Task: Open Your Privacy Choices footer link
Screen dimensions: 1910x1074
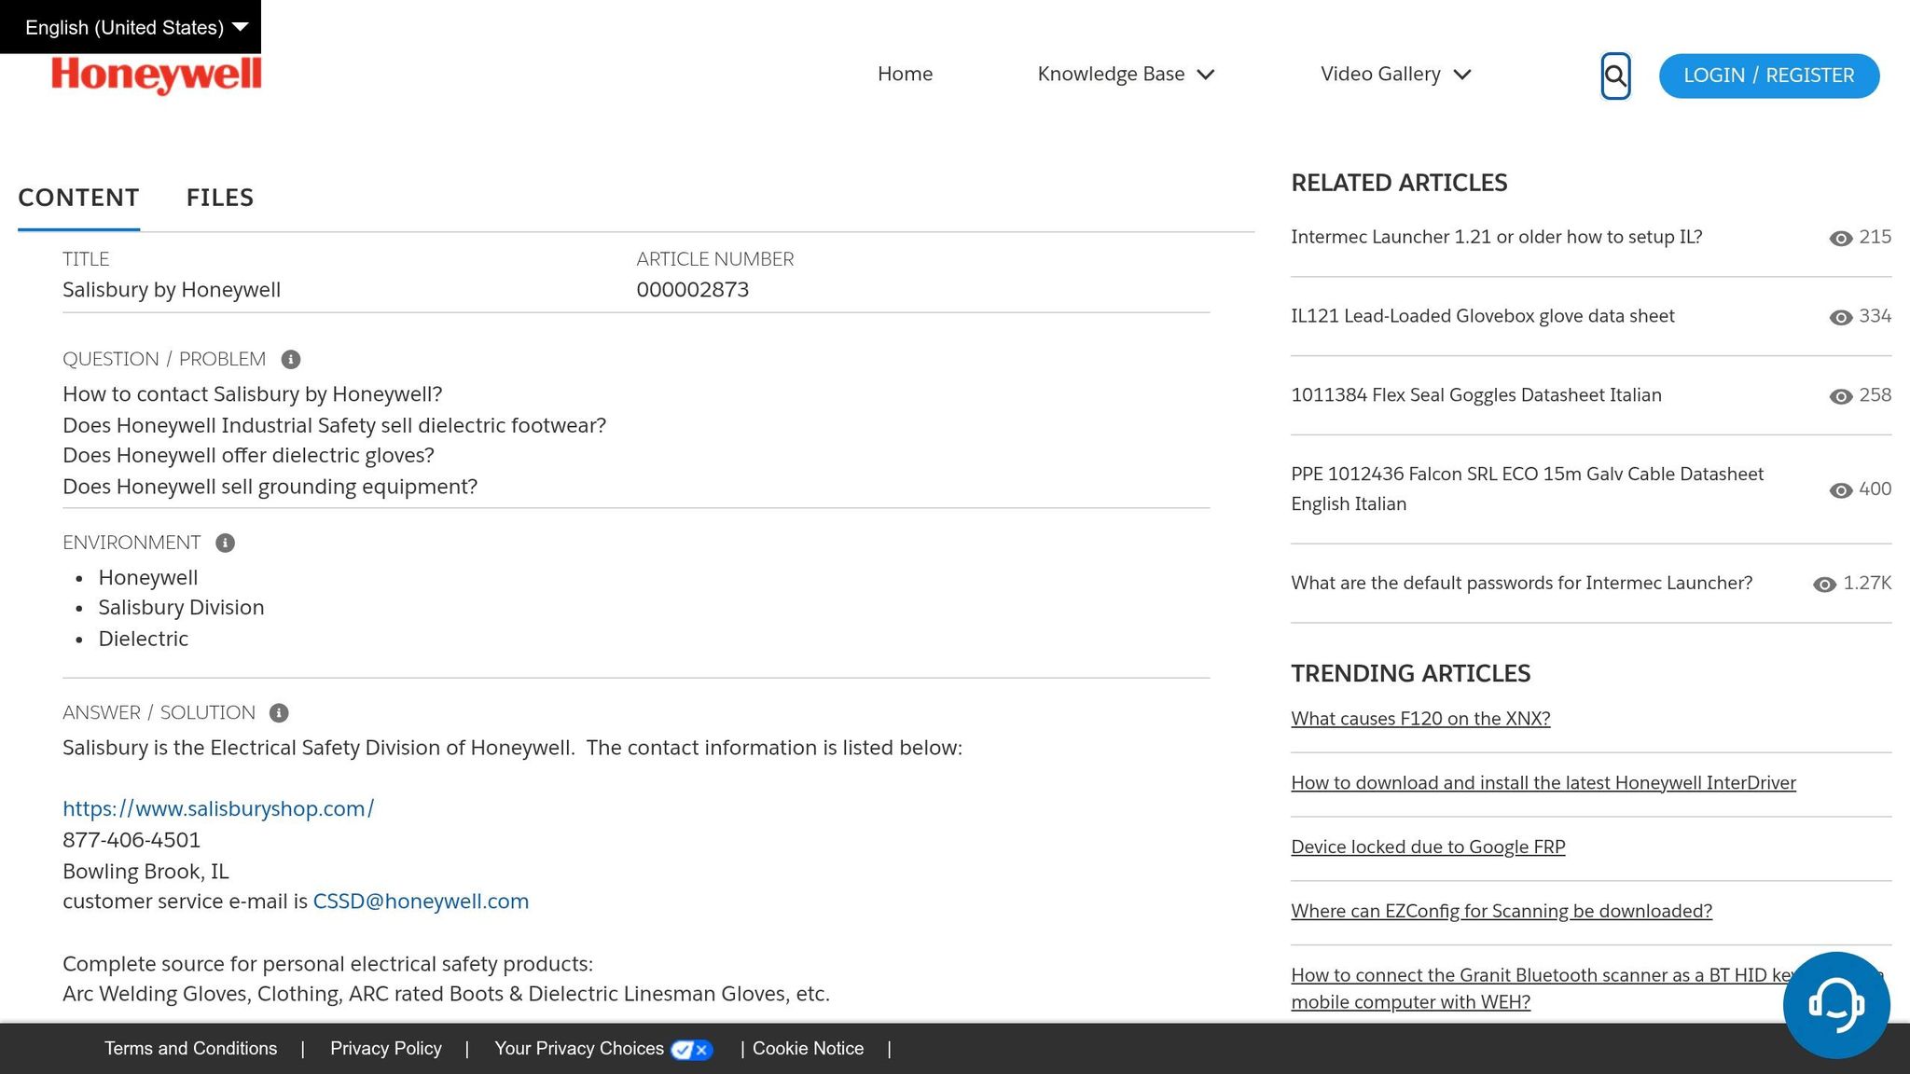Action: tap(579, 1049)
